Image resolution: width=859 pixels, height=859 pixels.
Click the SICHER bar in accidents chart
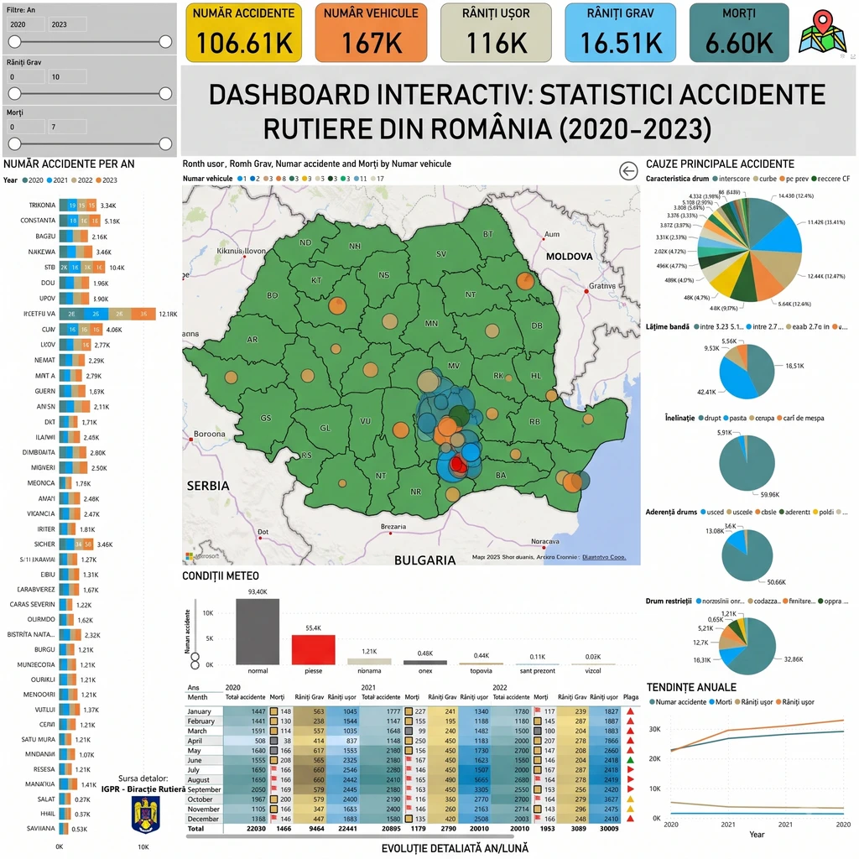point(76,544)
